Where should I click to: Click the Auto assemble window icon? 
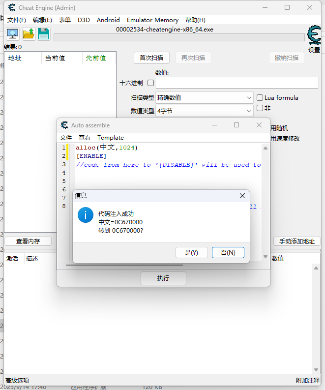pyautogui.click(x=64, y=125)
